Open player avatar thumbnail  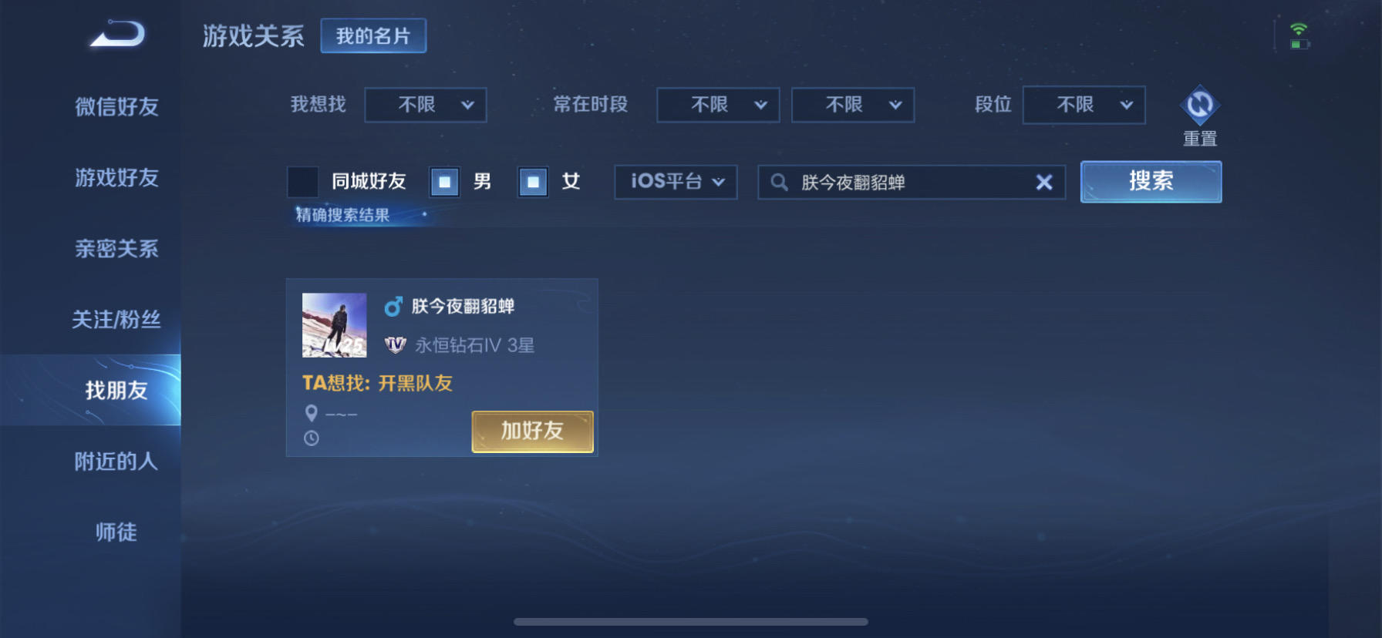[x=335, y=325]
